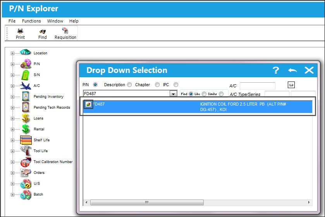Select the Tool Calibration Number icon
Image resolution: width=325 pixels, height=217 pixels.
point(26,162)
